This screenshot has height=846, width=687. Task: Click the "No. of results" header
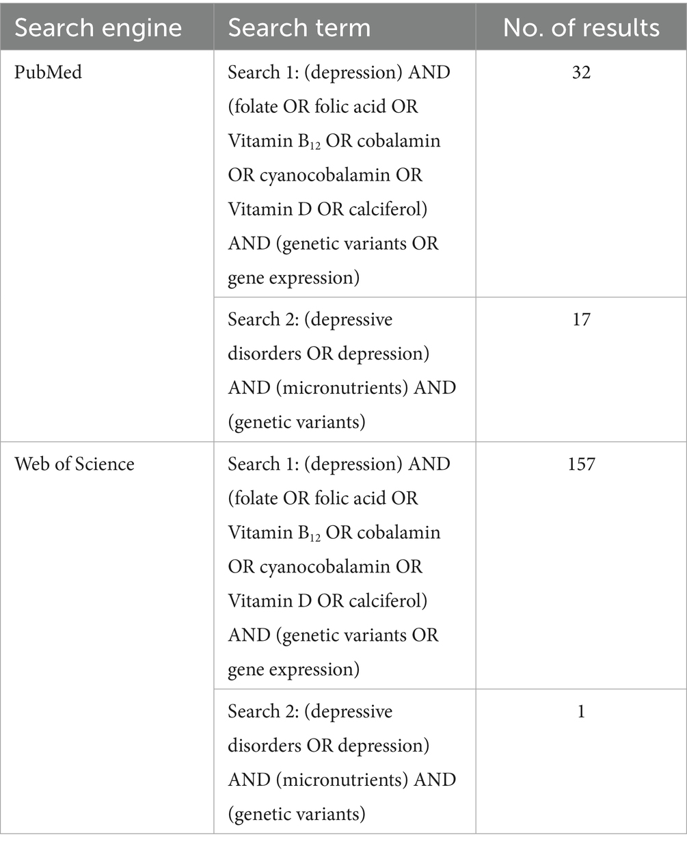[x=581, y=28]
